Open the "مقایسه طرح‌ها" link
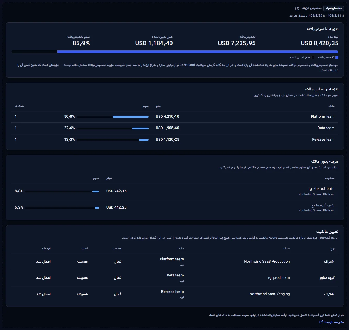The width and height of the screenshot is (349, 330). coord(332,322)
